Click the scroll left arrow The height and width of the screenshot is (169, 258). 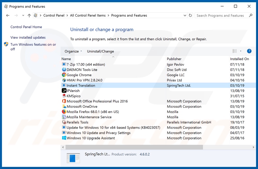point(63,147)
